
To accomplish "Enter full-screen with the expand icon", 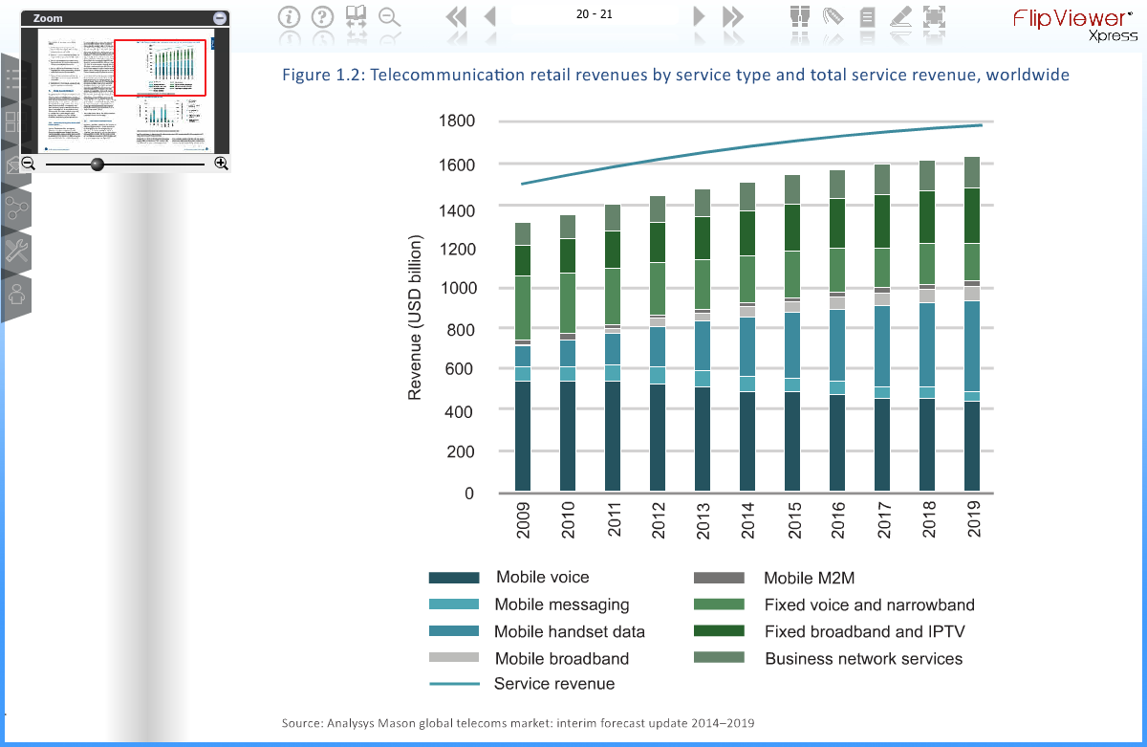I will tap(934, 16).
